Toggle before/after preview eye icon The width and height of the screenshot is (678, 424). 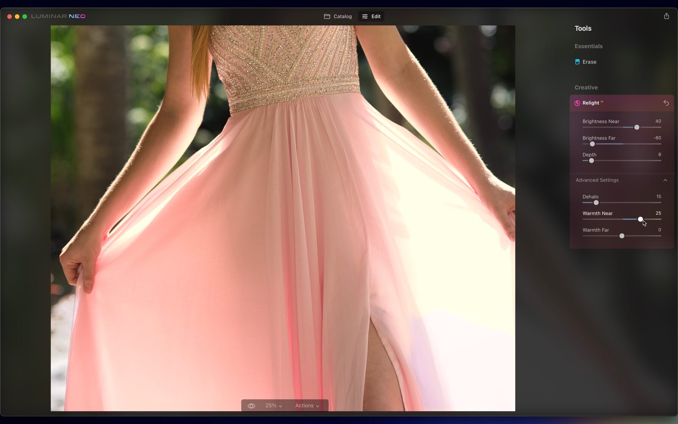pos(251,406)
